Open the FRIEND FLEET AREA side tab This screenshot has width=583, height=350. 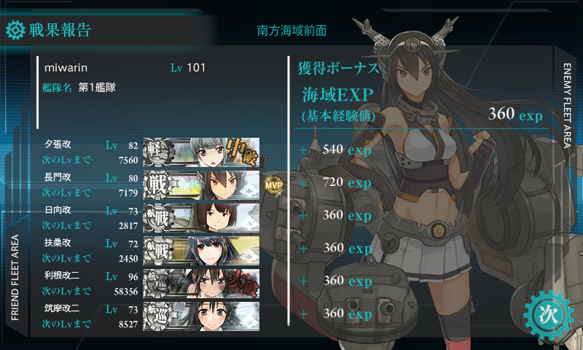[15, 278]
